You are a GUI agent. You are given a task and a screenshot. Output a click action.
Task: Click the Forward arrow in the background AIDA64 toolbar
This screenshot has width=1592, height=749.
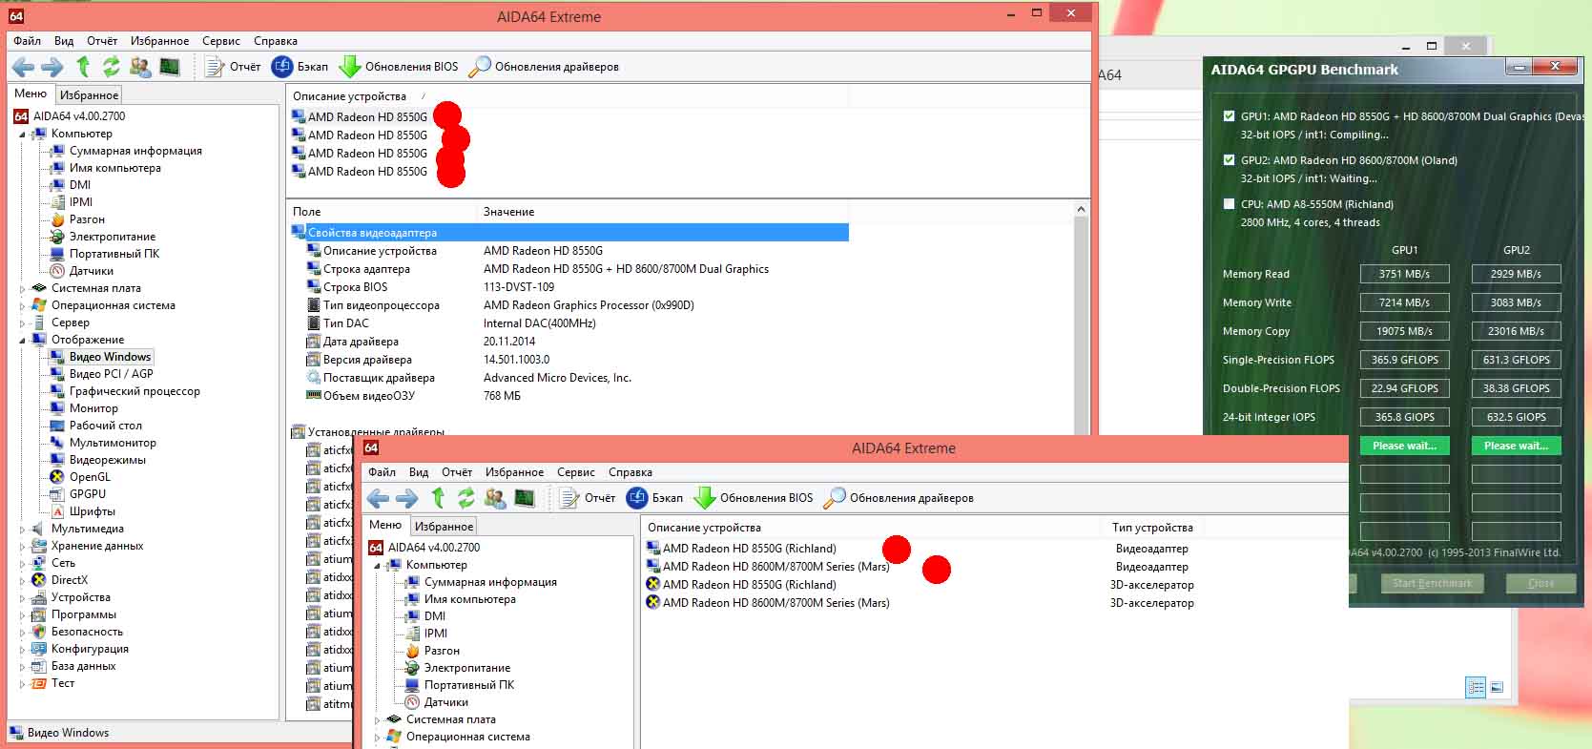click(x=52, y=67)
